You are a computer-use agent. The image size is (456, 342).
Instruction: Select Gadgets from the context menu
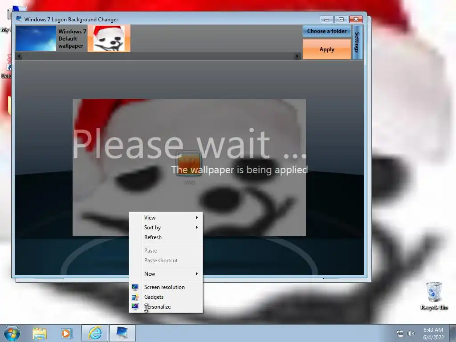click(166, 297)
